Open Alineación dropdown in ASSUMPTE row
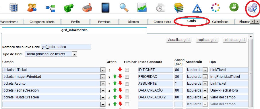The width and height of the screenshot is (260, 109). (x=205, y=84)
